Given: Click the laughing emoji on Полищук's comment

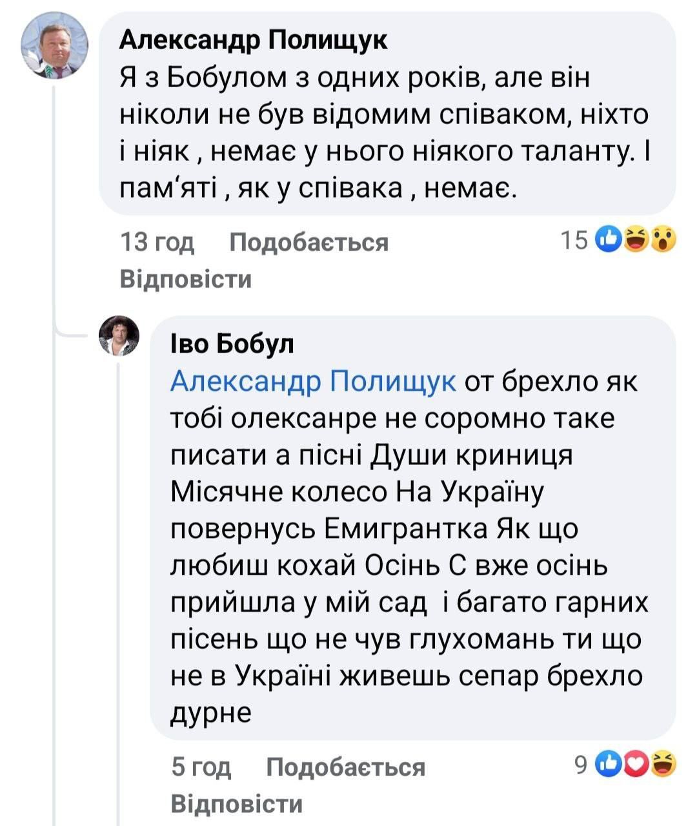Looking at the screenshot, I should (x=637, y=241).
